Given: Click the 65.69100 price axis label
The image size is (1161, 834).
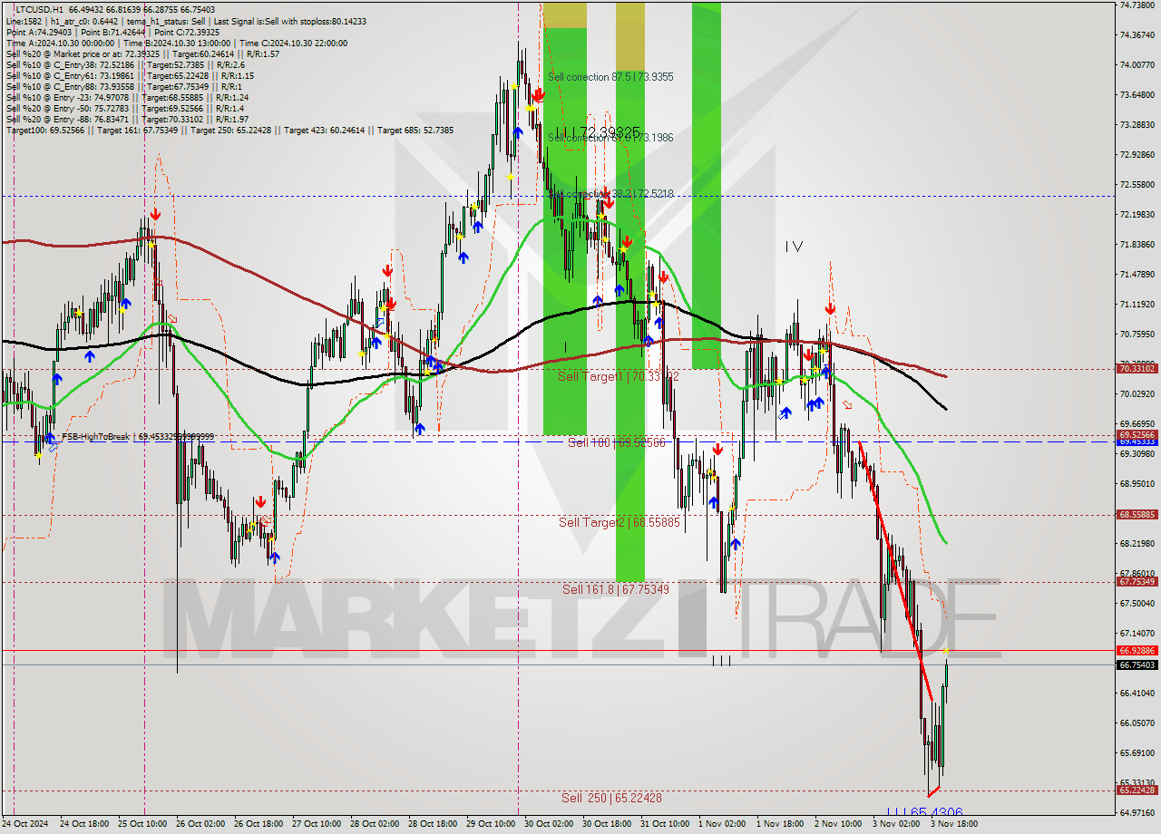Looking at the screenshot, I should pos(1137,752).
